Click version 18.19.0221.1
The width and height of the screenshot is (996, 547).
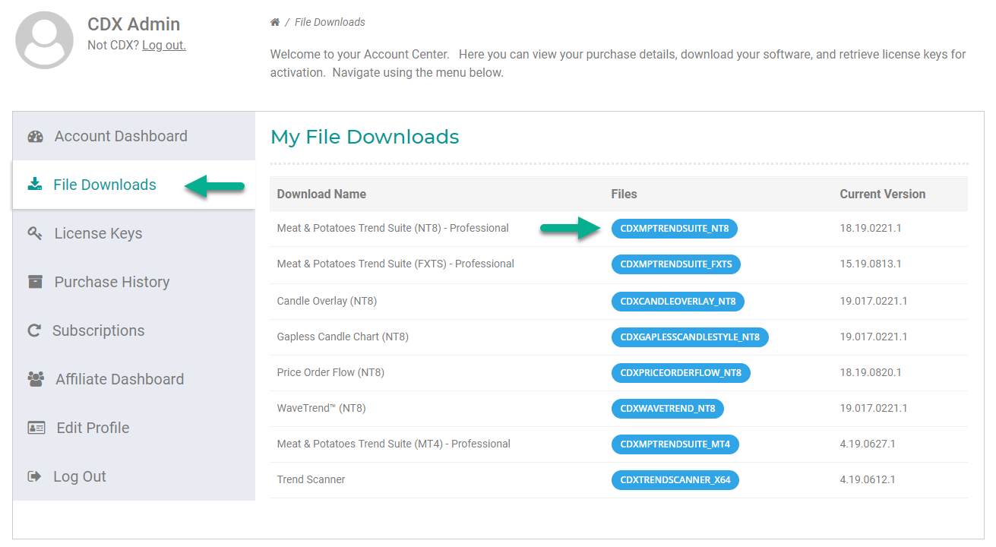[871, 228]
